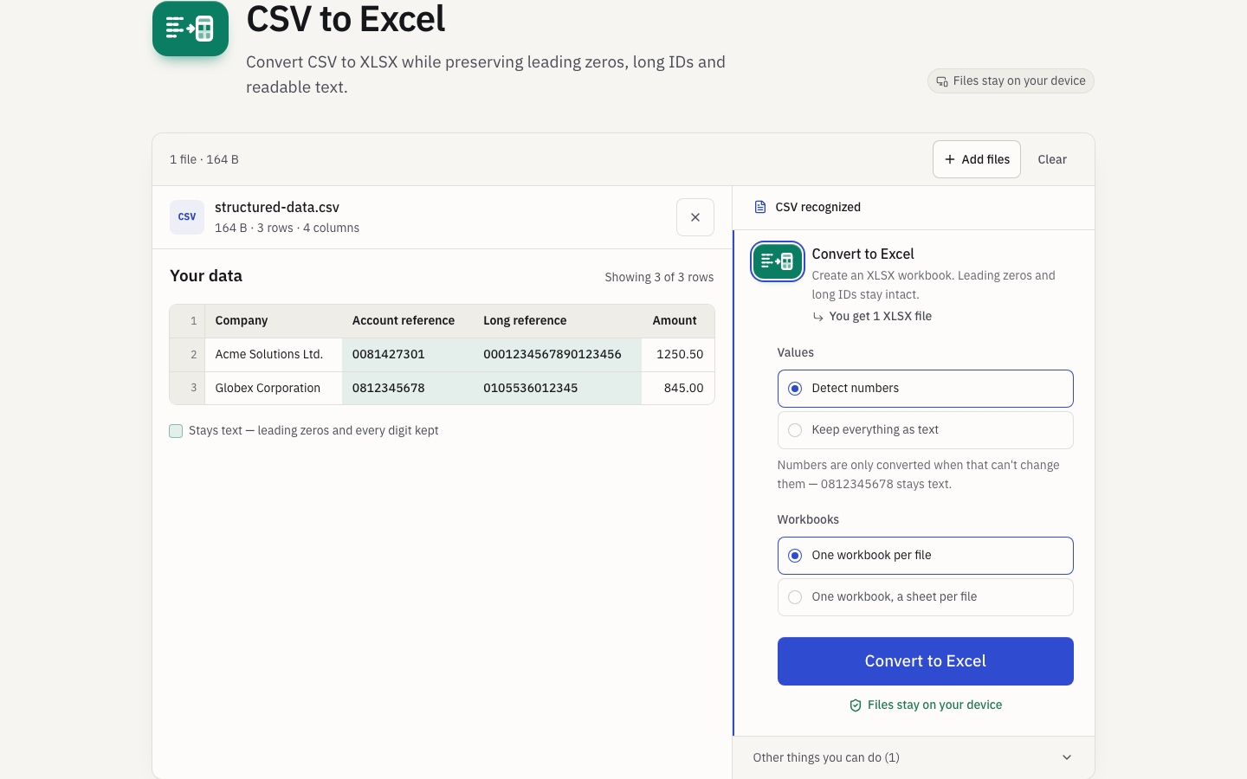Click the 845.00 amount cell
The image size is (1247, 779).
(x=678, y=389)
